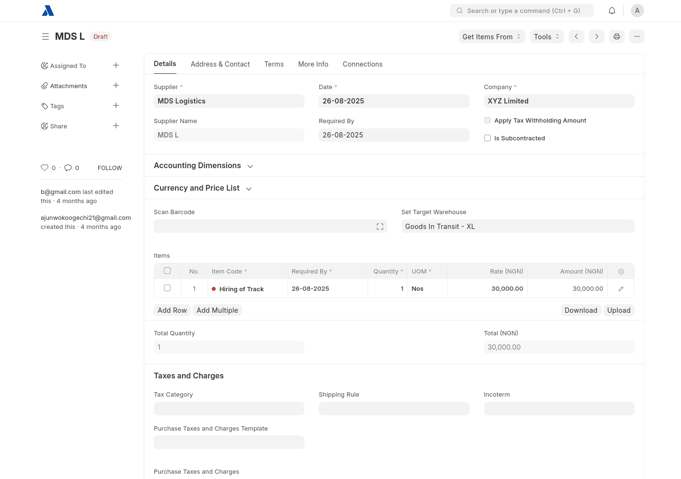
Task: Click the Tax Category input field
Action: [229, 409]
